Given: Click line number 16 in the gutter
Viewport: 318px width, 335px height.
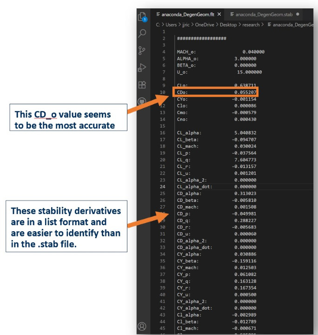Looking at the screenshot, I should [163, 133].
